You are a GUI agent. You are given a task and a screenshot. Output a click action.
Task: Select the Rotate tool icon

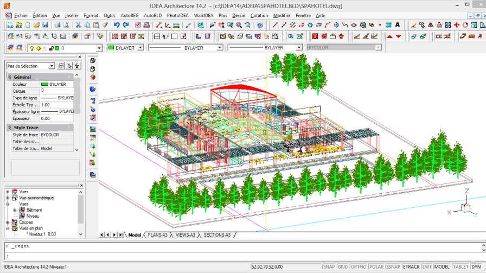click(465, 25)
